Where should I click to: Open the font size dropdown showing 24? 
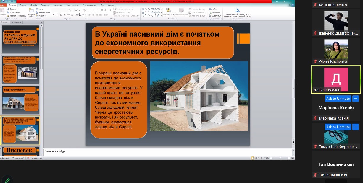(x=71, y=10)
